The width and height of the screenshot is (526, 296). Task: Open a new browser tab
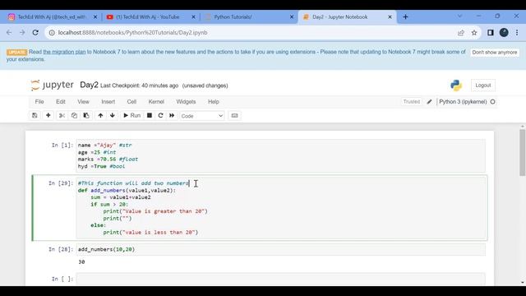pyautogui.click(x=405, y=16)
